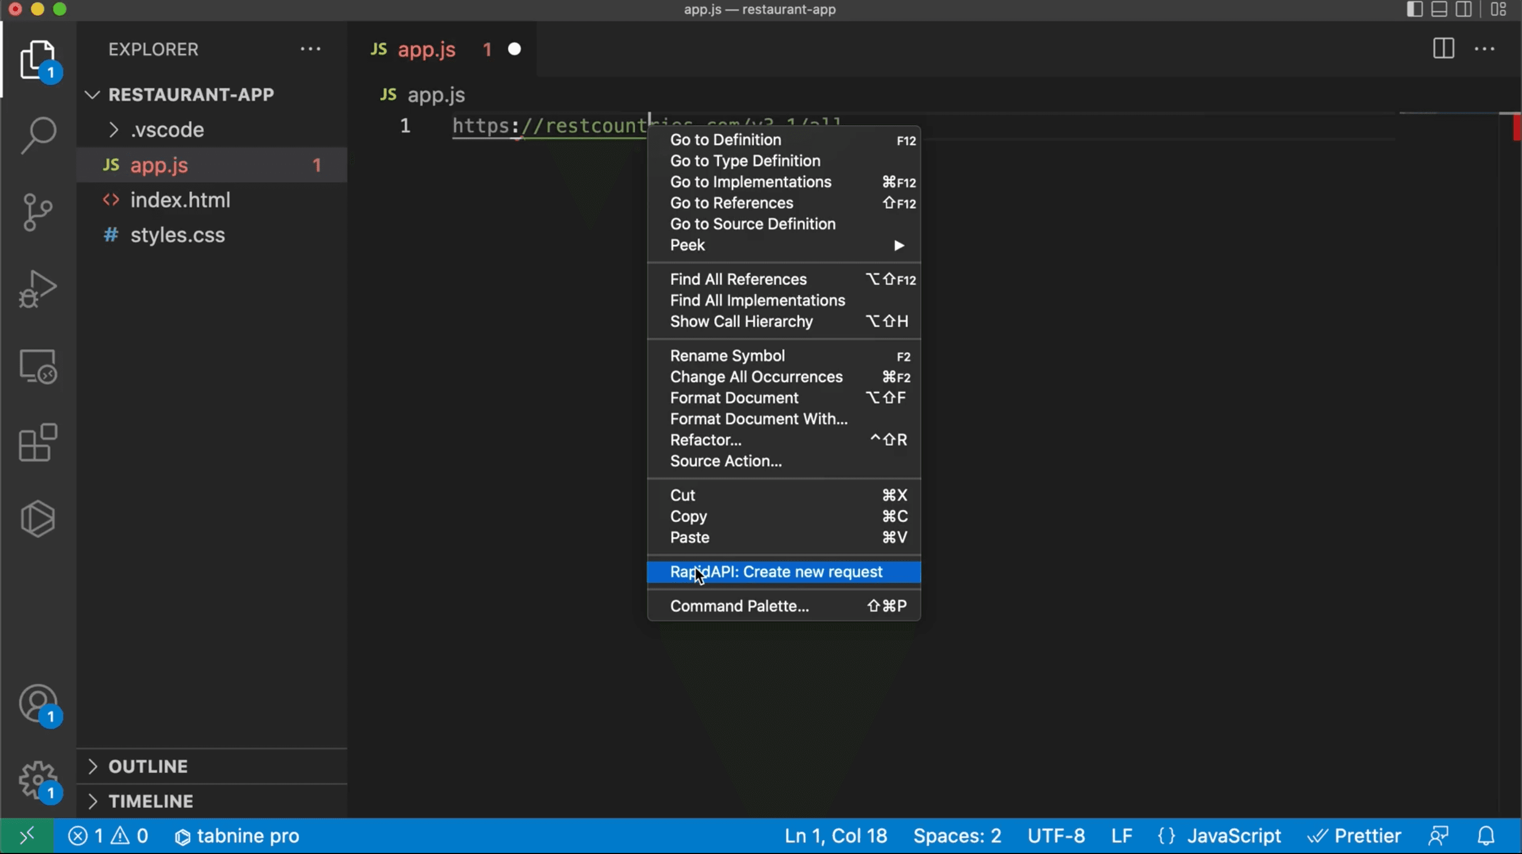Open the Manage gear icon
1522x854 pixels.
38,781
